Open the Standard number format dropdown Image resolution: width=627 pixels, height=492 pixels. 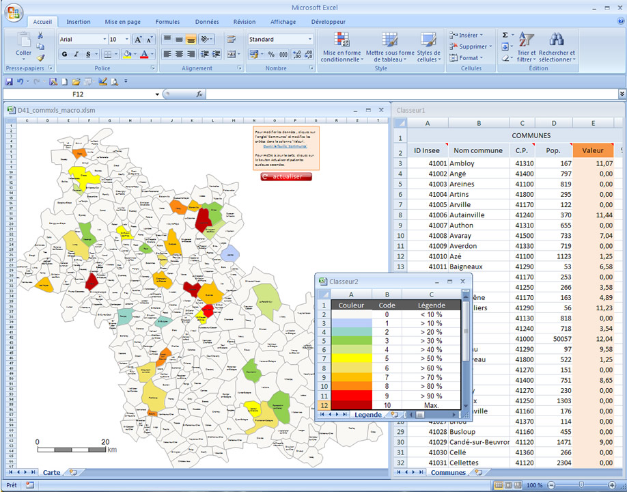(x=310, y=39)
